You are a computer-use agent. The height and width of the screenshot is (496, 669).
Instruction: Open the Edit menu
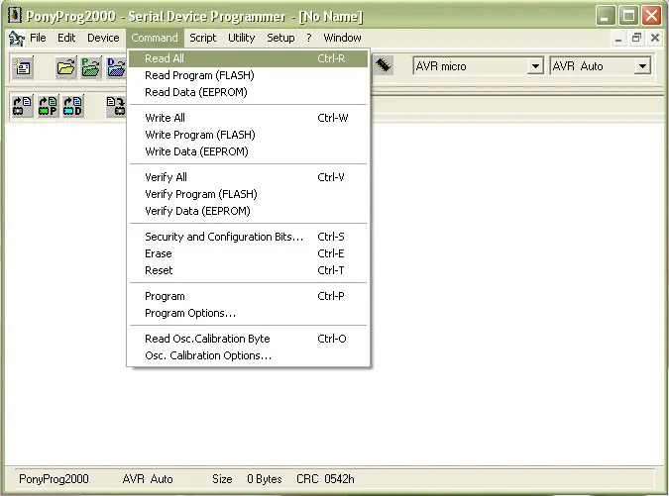pyautogui.click(x=66, y=38)
